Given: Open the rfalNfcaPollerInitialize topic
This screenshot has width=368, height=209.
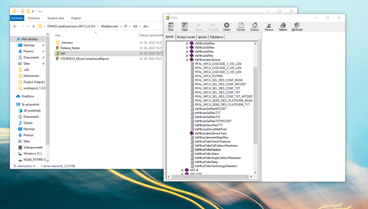Looking at the screenshot, I should 208,150.
